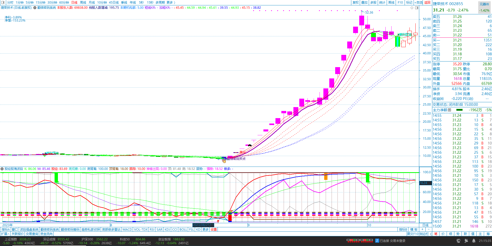Select the 价 price-distribution tab
Screen dimensions: 492x246
click(443, 234)
